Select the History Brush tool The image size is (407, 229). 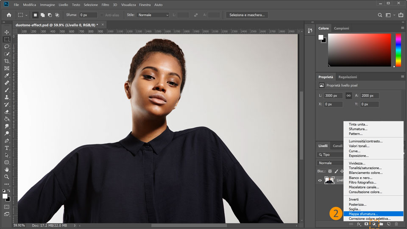click(7, 105)
